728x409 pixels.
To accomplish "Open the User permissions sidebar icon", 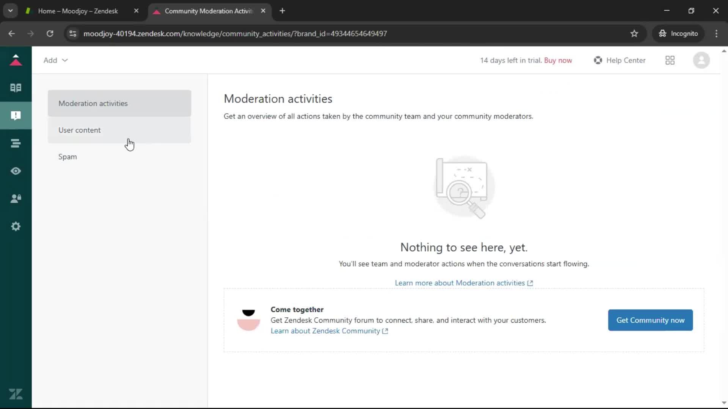I will [x=16, y=199].
